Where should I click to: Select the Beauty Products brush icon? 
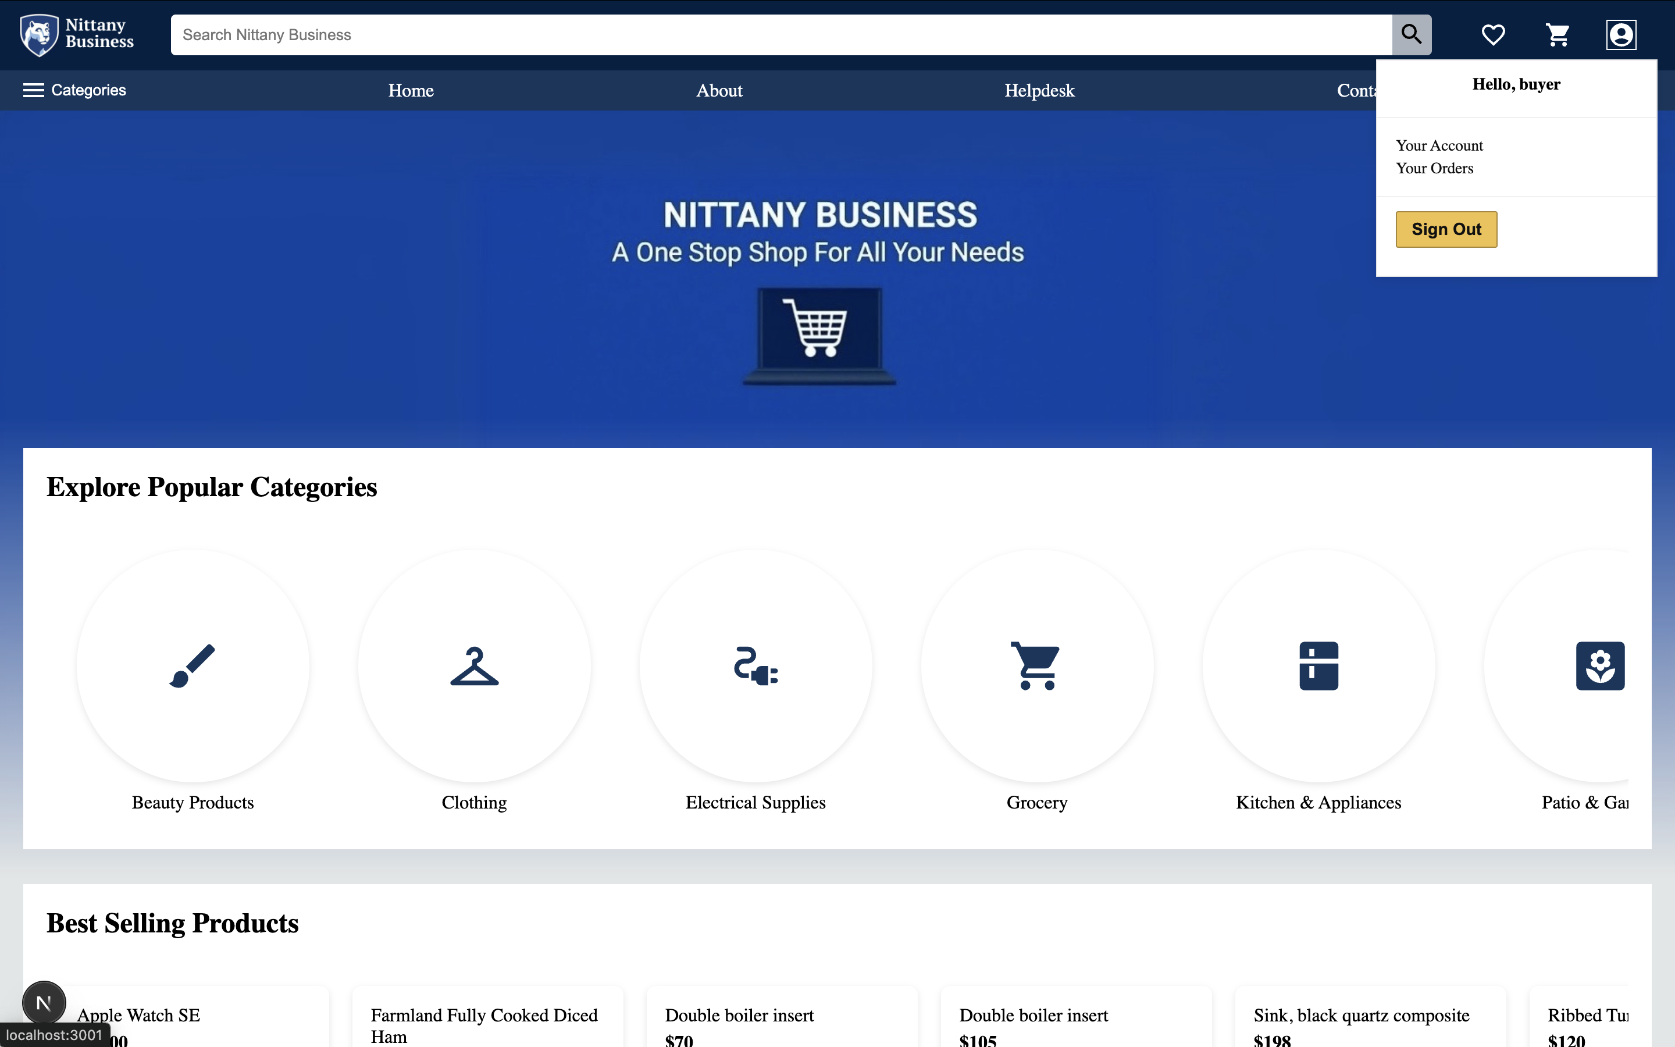tap(193, 665)
